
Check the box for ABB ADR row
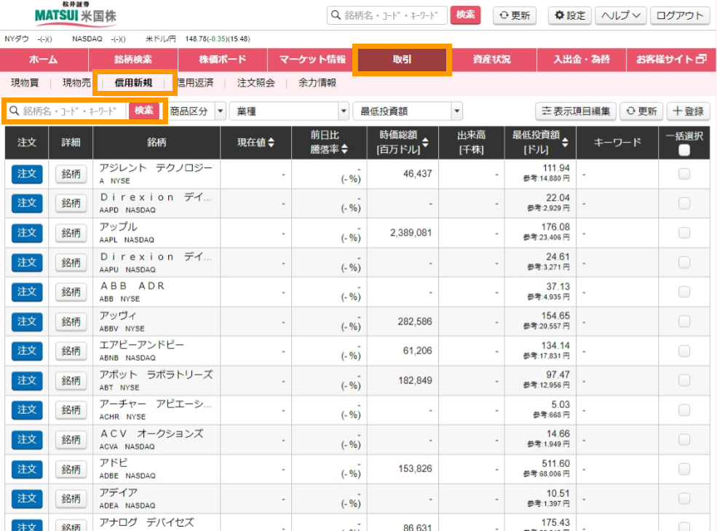tap(684, 292)
